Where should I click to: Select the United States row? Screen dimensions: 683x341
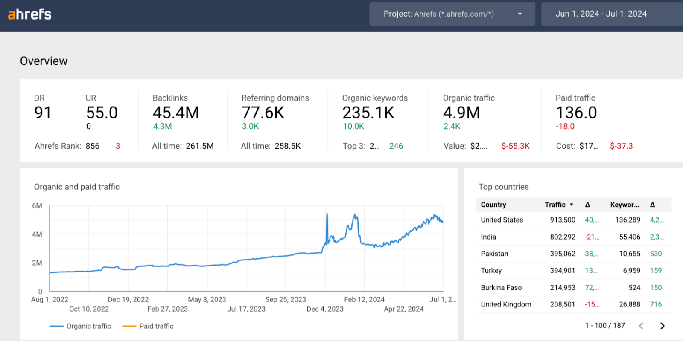(574, 220)
